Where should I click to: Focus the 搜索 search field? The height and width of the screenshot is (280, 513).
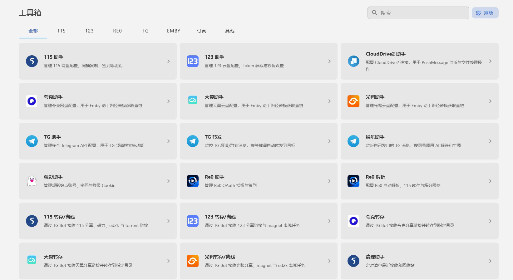click(418, 13)
